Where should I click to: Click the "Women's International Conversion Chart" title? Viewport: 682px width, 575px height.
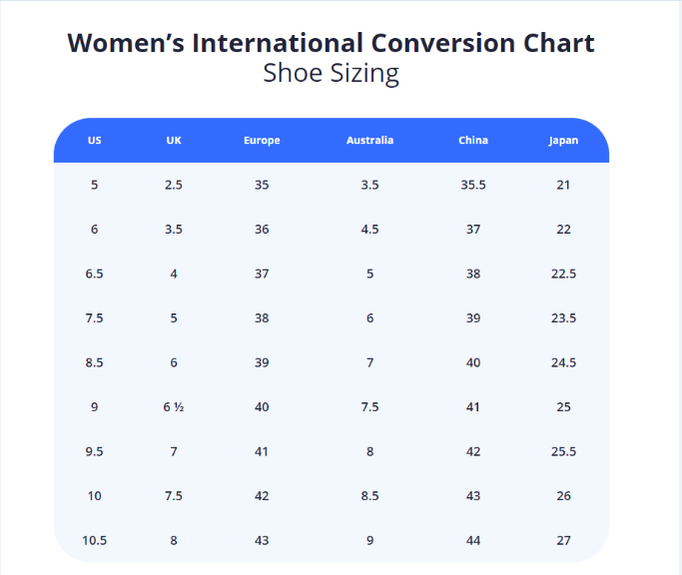pyautogui.click(x=331, y=44)
